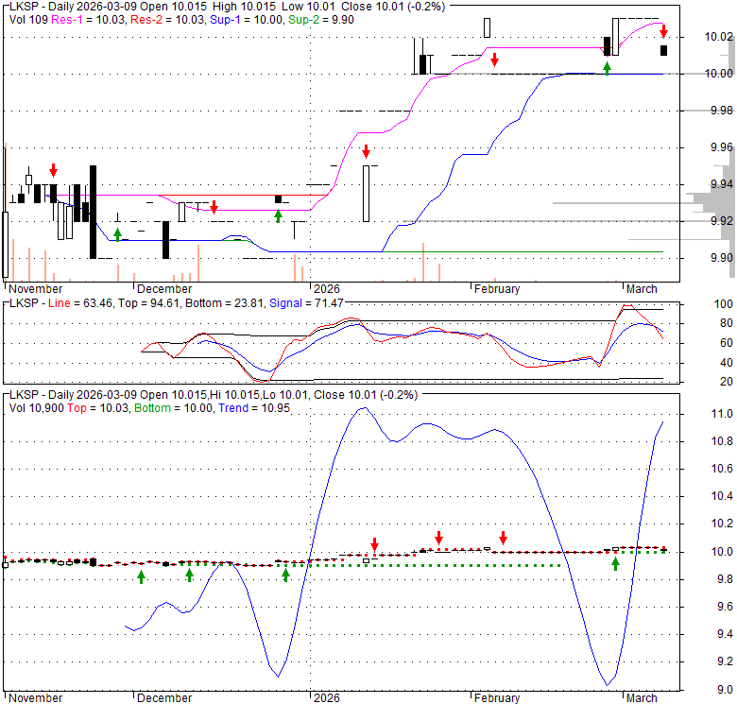Click the red sell arrow in mid-December on the top chart
Screen dimensions: 737x704
[214, 207]
